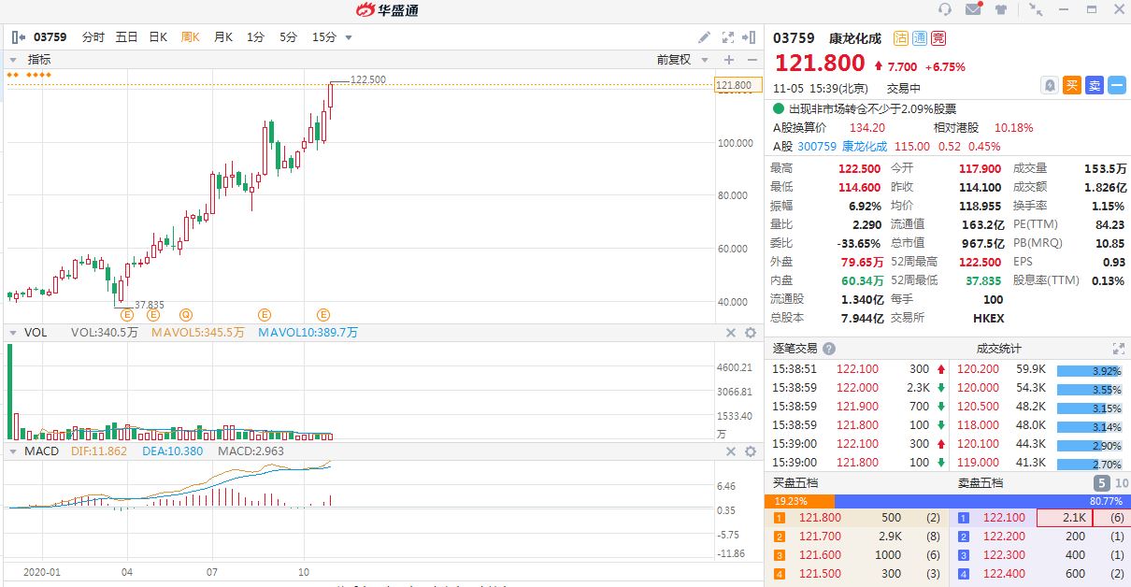Viewport: 1131px width, 587px height.
Task: Open MACD indicator settings gear
Action: (750, 451)
